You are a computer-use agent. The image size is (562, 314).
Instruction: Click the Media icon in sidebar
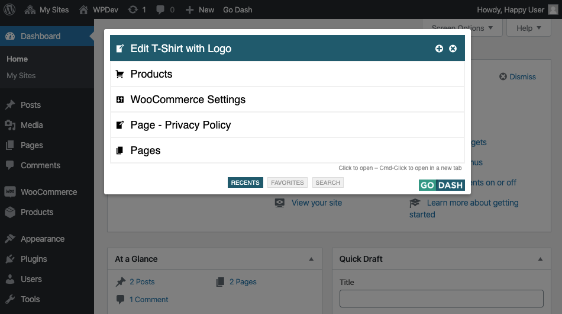(x=10, y=125)
